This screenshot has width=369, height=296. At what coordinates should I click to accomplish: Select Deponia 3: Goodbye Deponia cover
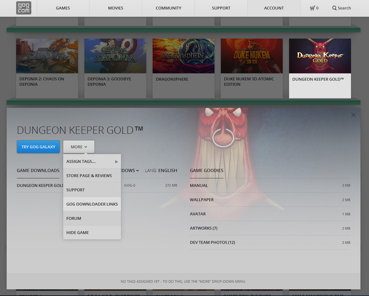coord(115,56)
